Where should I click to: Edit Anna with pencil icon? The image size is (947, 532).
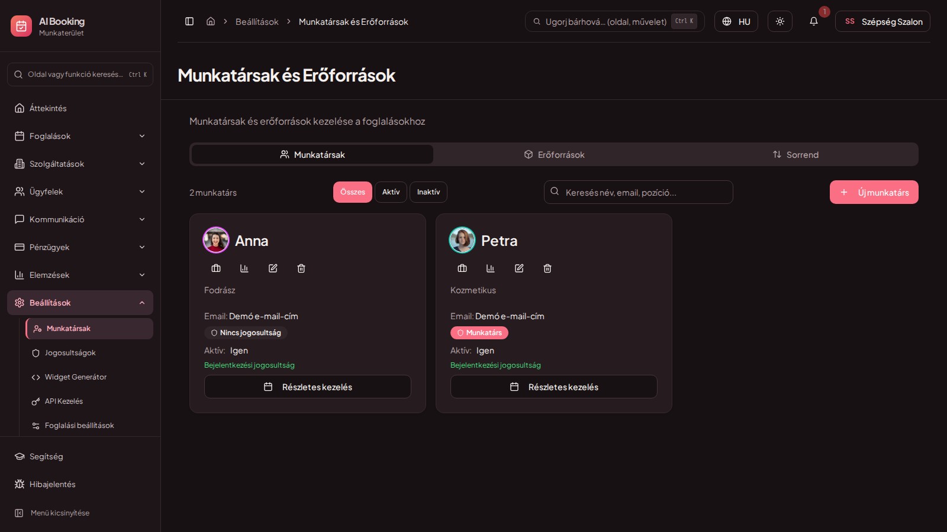pos(273,268)
